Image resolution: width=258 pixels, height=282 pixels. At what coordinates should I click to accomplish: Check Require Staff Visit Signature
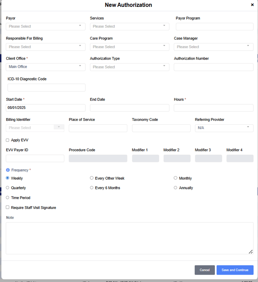click(x=8, y=208)
